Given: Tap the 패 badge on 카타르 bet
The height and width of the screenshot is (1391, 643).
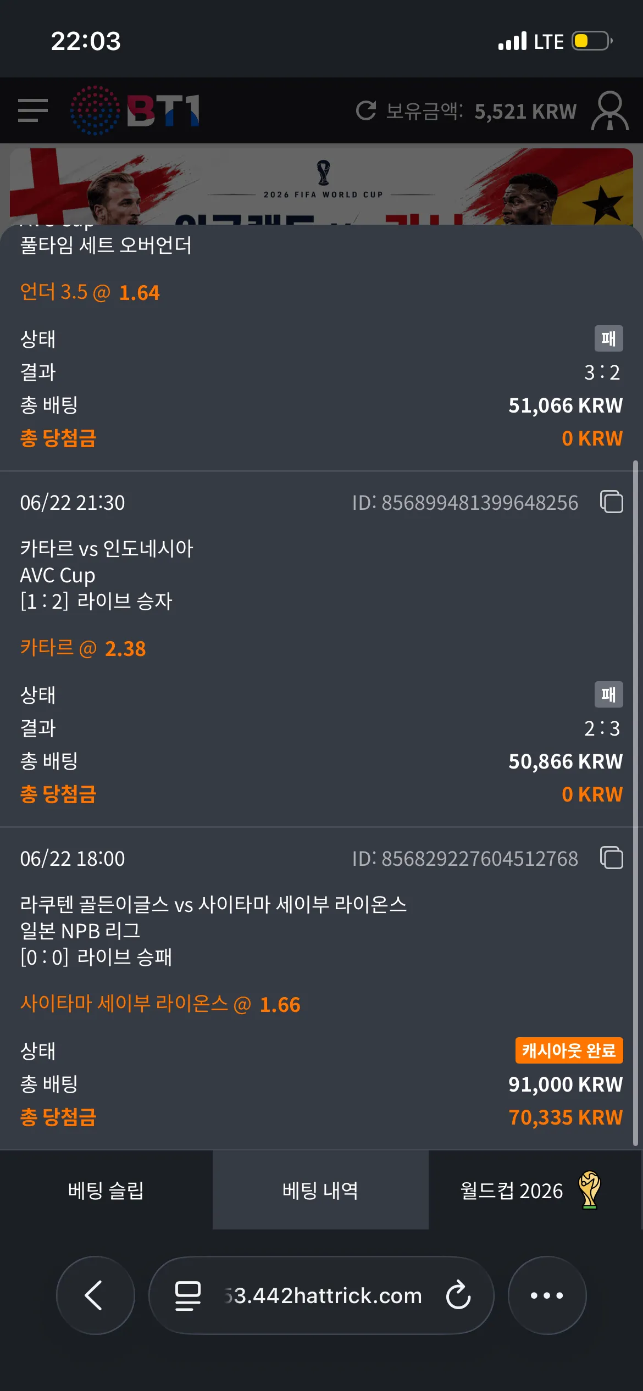Looking at the screenshot, I should [x=609, y=694].
